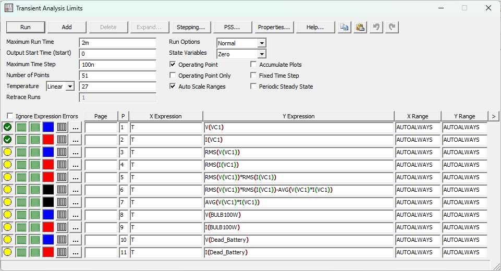Click the Y Expression column header
This screenshot has width=501, height=271.
pos(298,116)
